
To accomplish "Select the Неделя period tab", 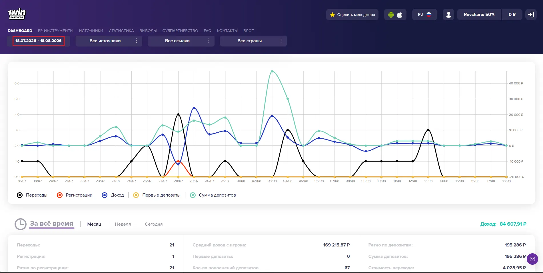I will click(x=123, y=224).
